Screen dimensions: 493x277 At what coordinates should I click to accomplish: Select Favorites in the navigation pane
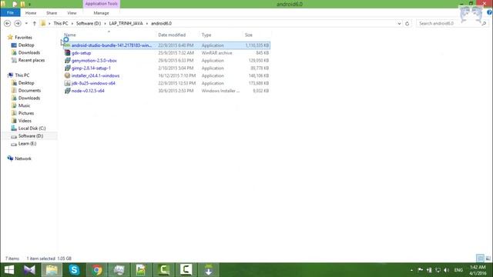[x=23, y=38]
